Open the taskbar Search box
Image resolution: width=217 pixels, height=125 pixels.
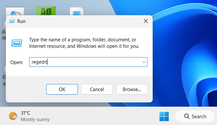[x=195, y=116]
